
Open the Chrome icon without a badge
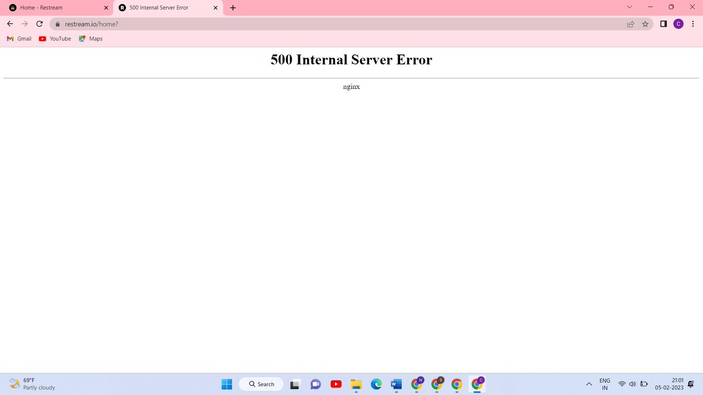457,384
